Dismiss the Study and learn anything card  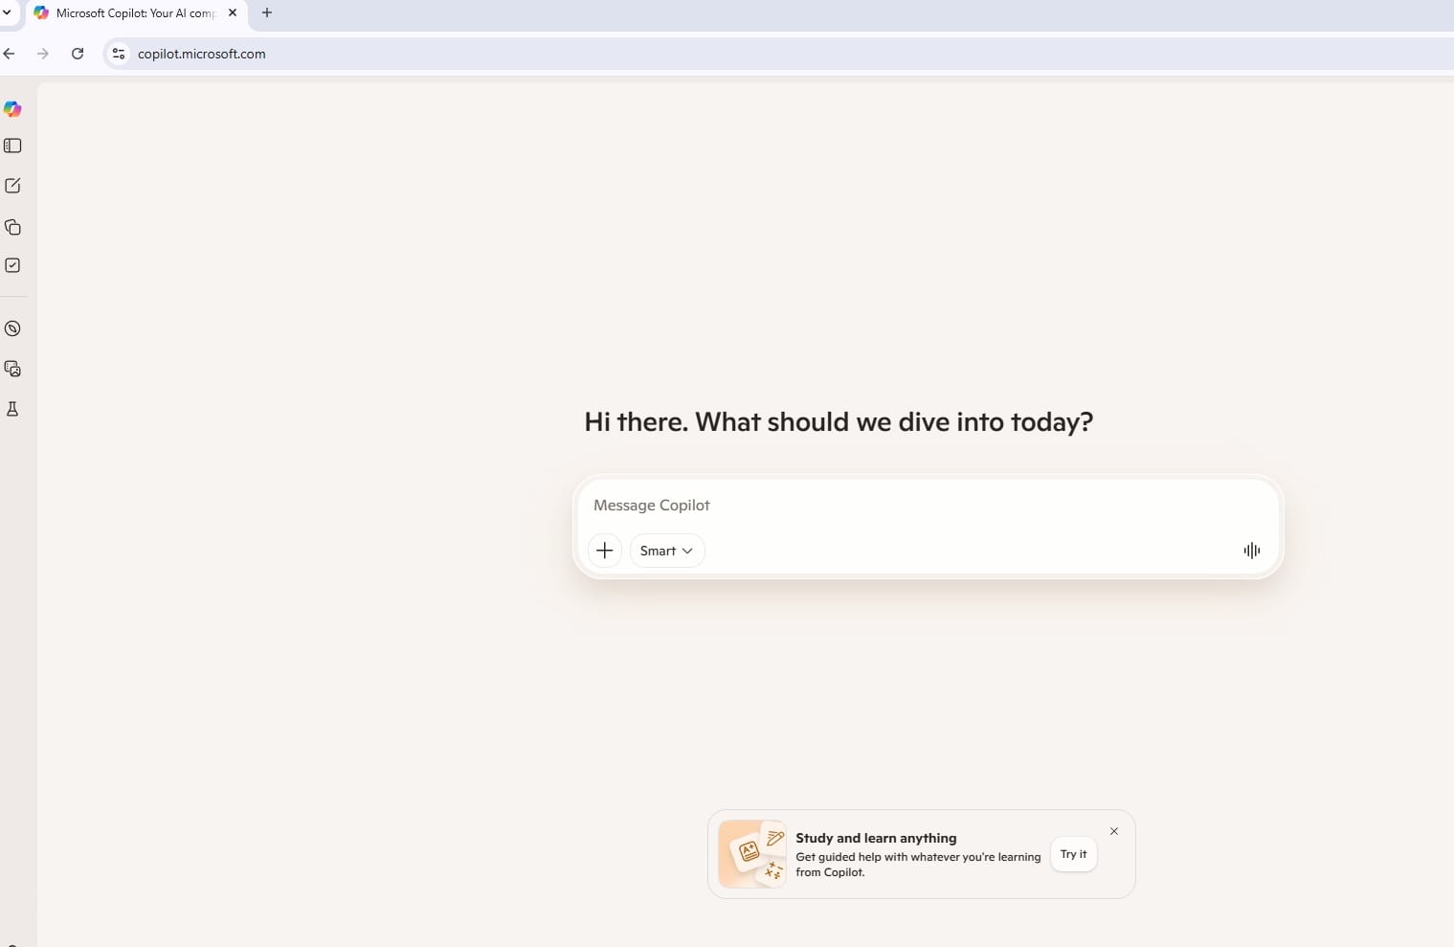point(1113,831)
